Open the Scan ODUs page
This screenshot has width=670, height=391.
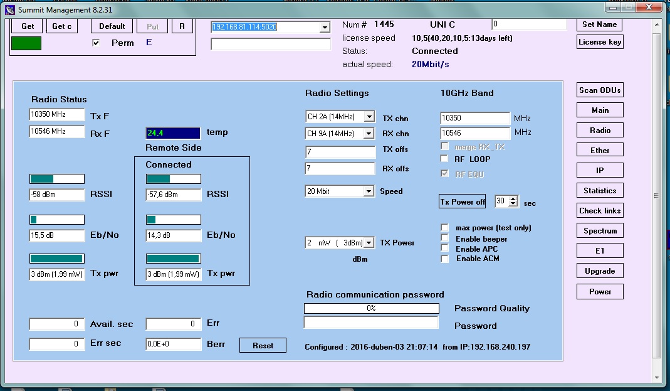[x=600, y=90]
